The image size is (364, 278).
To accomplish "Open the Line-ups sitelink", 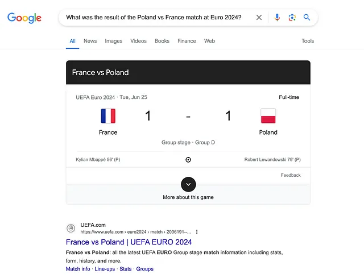I will pyautogui.click(x=105, y=269).
